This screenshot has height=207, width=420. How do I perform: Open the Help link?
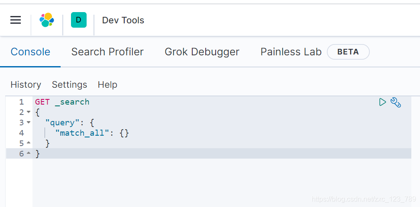pos(107,85)
